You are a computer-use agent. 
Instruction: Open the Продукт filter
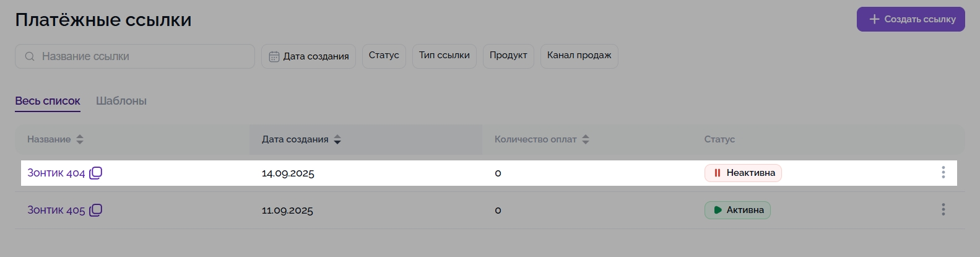coord(508,56)
